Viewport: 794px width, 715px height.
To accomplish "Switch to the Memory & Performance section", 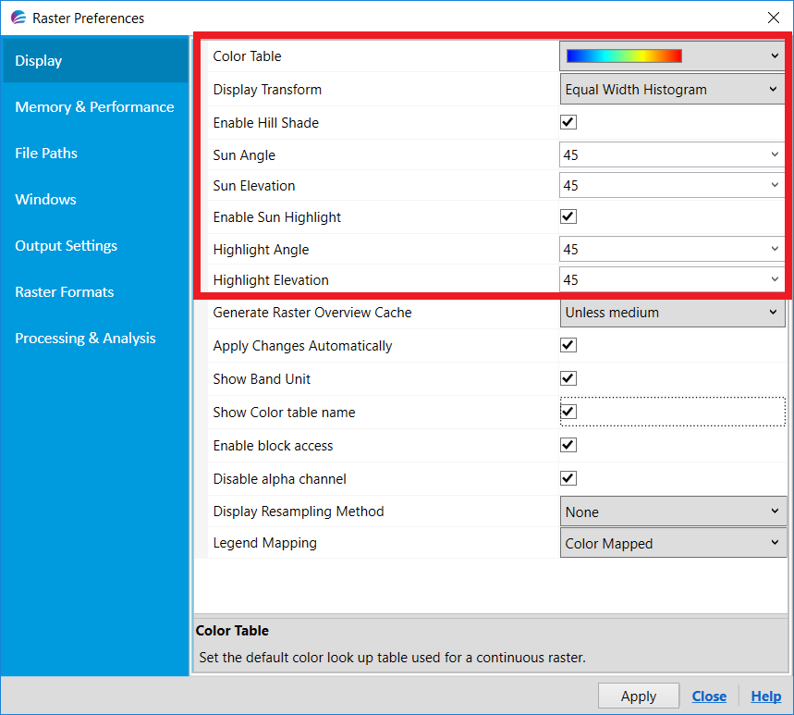I will point(94,106).
